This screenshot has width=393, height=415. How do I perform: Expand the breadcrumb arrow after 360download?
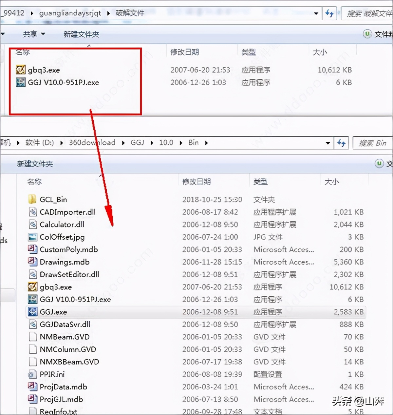123,143
